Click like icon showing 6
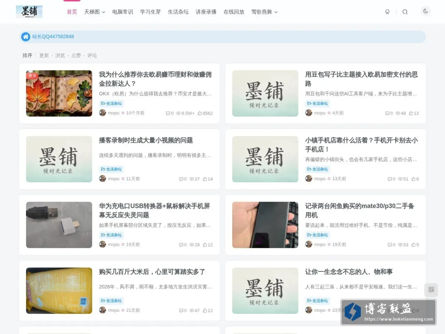 [x=413, y=179]
